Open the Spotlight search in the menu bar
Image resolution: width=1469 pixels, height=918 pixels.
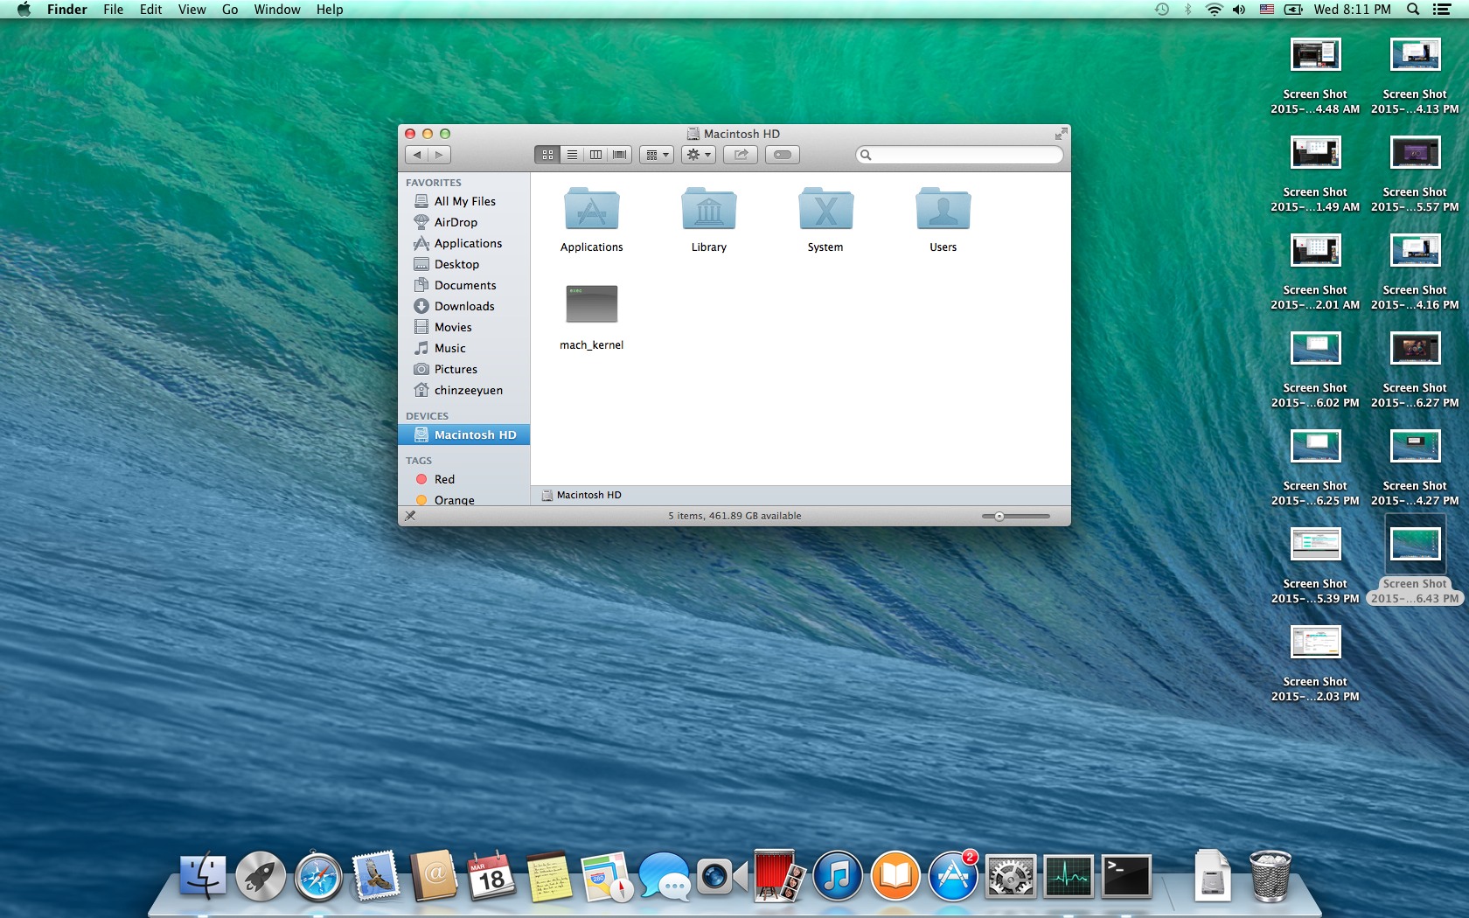coord(1412,10)
